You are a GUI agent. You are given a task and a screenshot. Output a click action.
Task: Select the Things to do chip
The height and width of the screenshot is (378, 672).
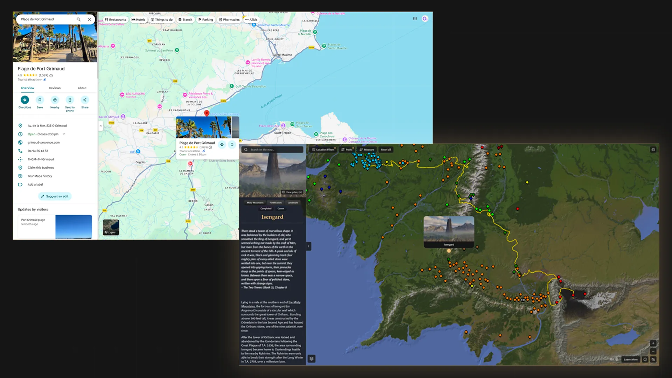[x=162, y=20]
